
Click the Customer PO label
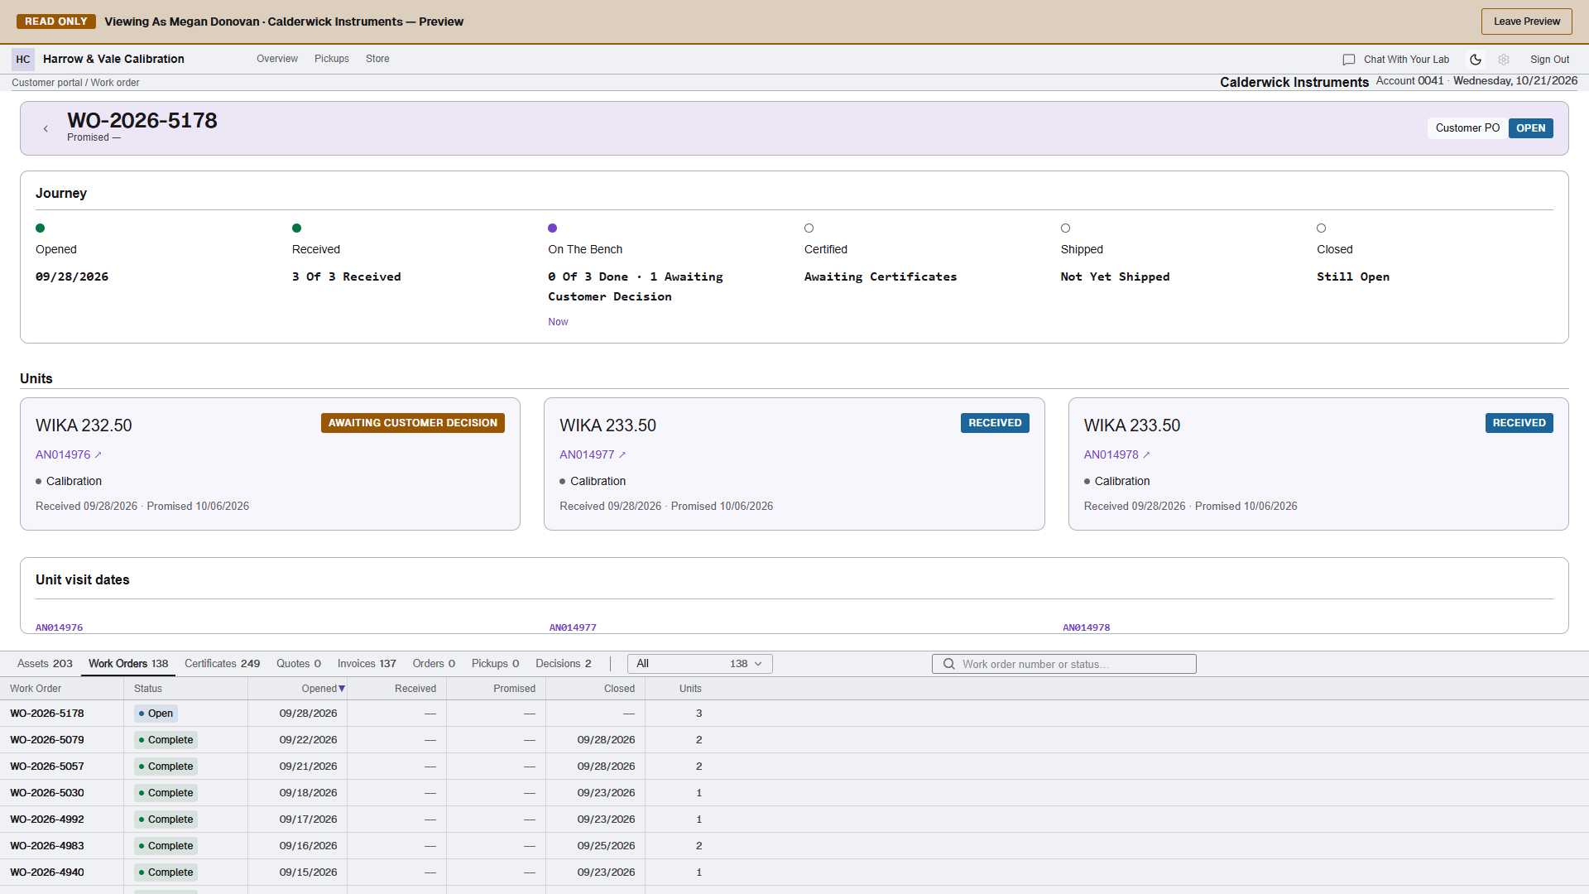(x=1467, y=128)
